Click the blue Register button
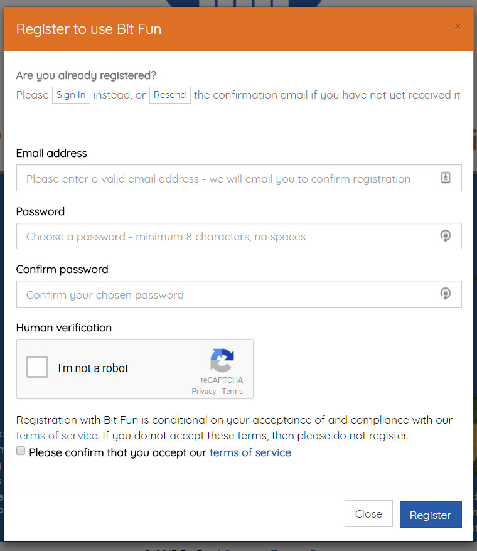 pyautogui.click(x=431, y=515)
